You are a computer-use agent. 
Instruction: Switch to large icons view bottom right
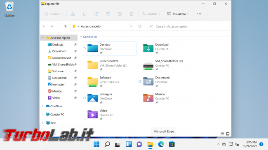click(228, 134)
